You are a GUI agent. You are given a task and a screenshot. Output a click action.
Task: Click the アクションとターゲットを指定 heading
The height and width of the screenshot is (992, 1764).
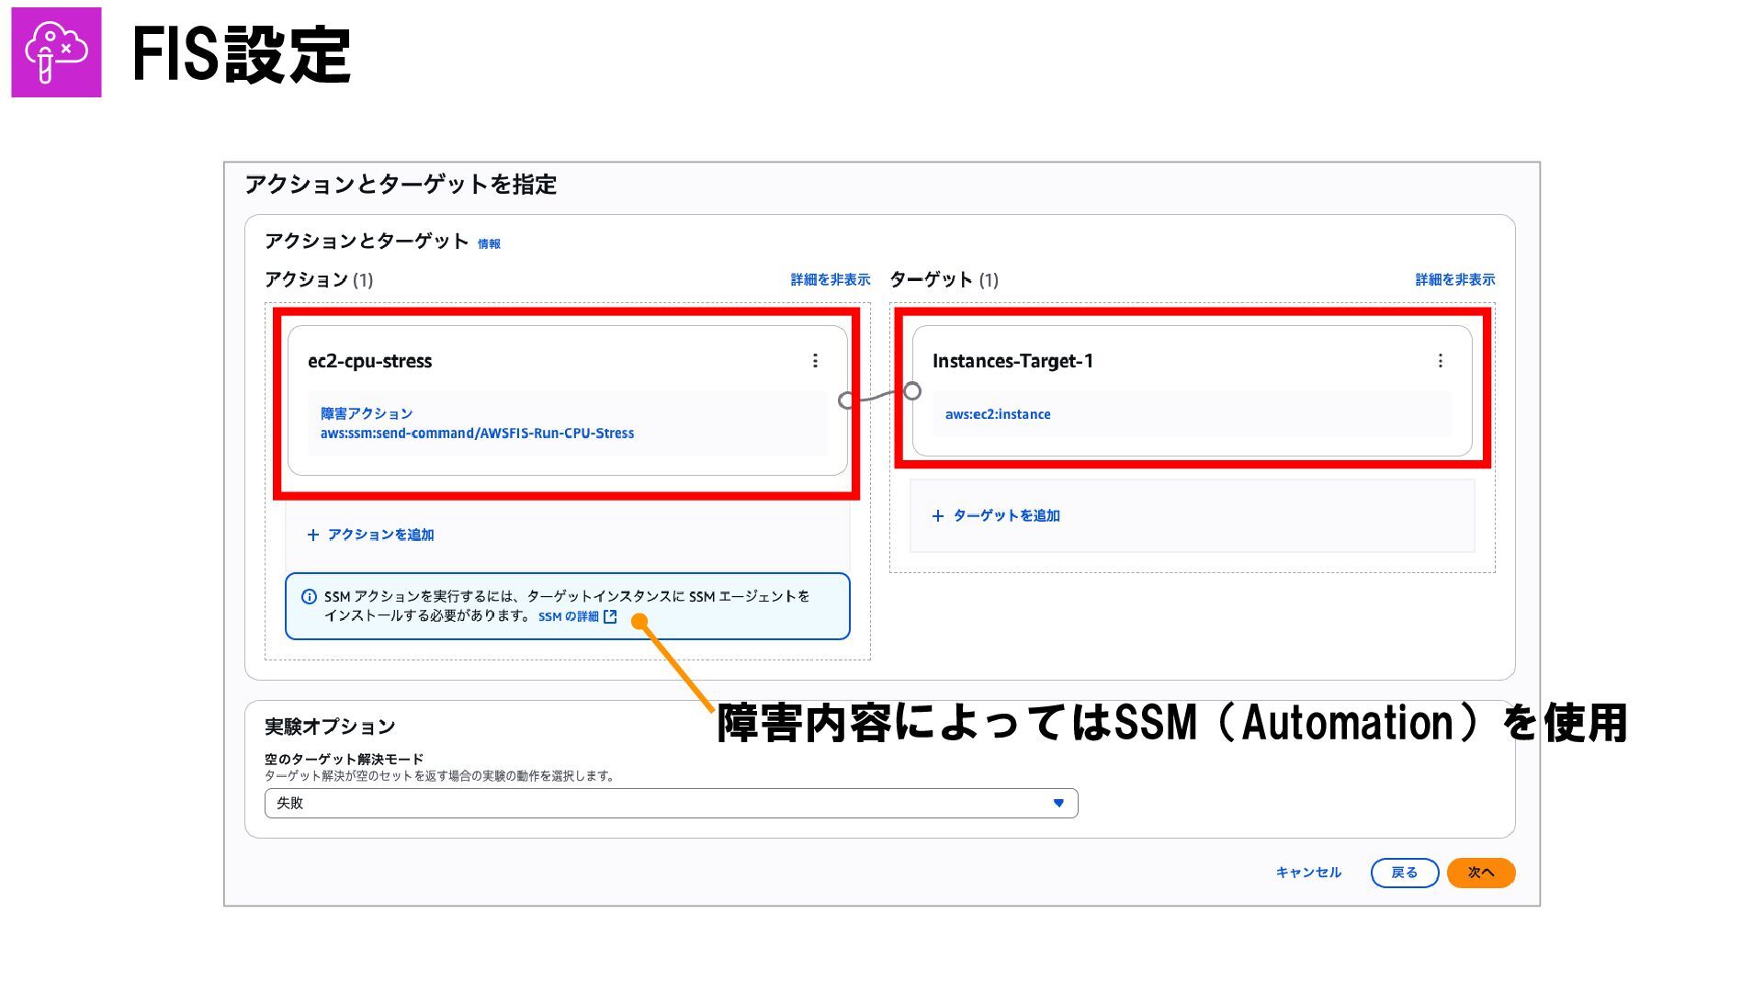401,185
